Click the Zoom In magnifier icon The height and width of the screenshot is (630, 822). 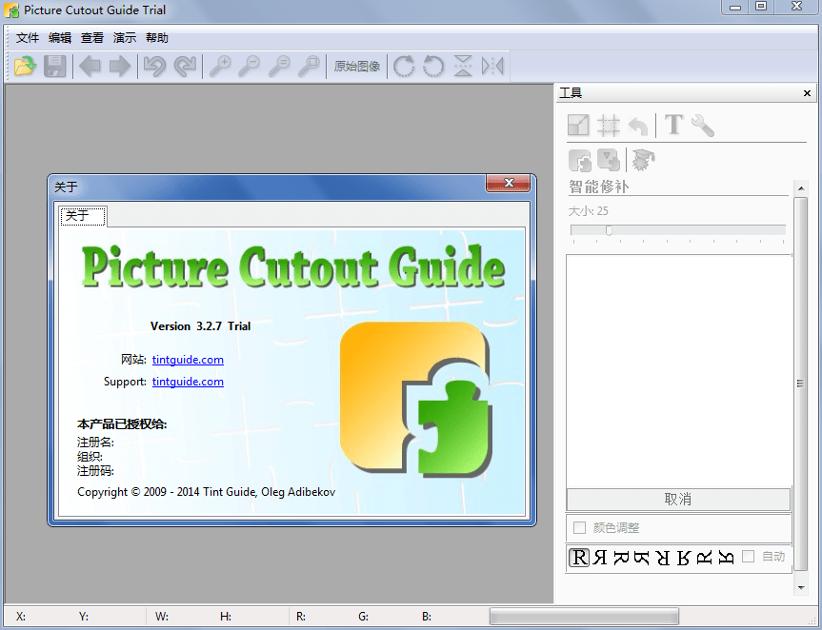click(221, 66)
